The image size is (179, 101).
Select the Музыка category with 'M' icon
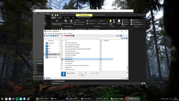pos(52,57)
